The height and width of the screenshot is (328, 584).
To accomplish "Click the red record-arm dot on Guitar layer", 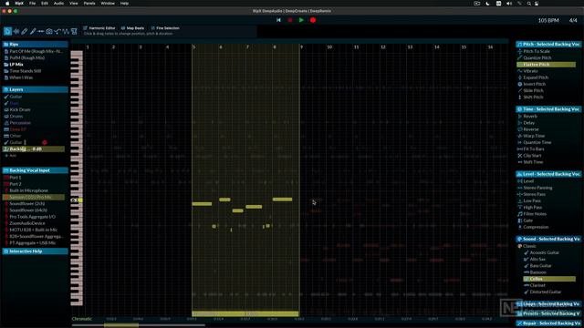I will click(x=45, y=142).
